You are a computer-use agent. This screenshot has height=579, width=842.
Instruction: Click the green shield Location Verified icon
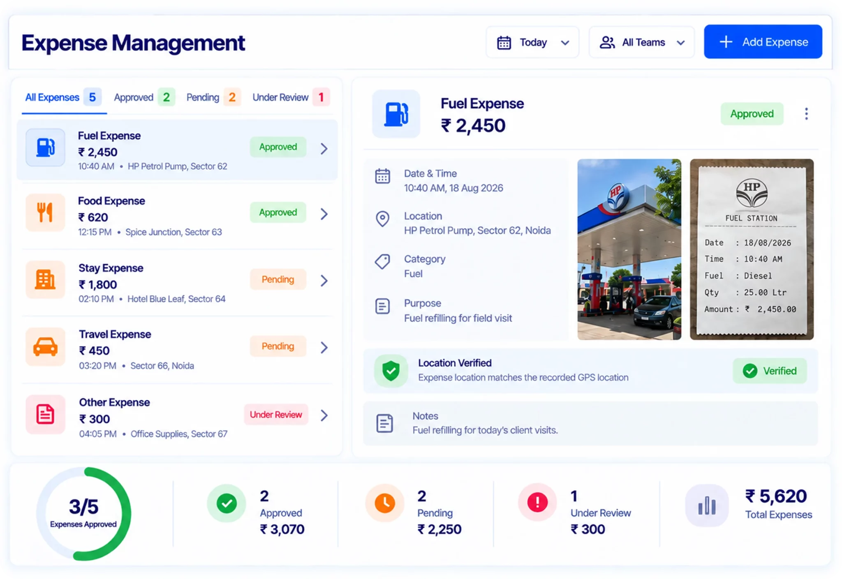pos(391,371)
